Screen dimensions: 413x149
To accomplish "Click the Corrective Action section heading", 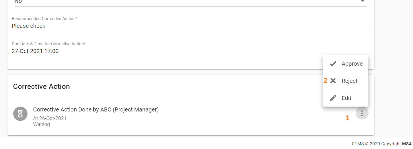I will [42, 87].
